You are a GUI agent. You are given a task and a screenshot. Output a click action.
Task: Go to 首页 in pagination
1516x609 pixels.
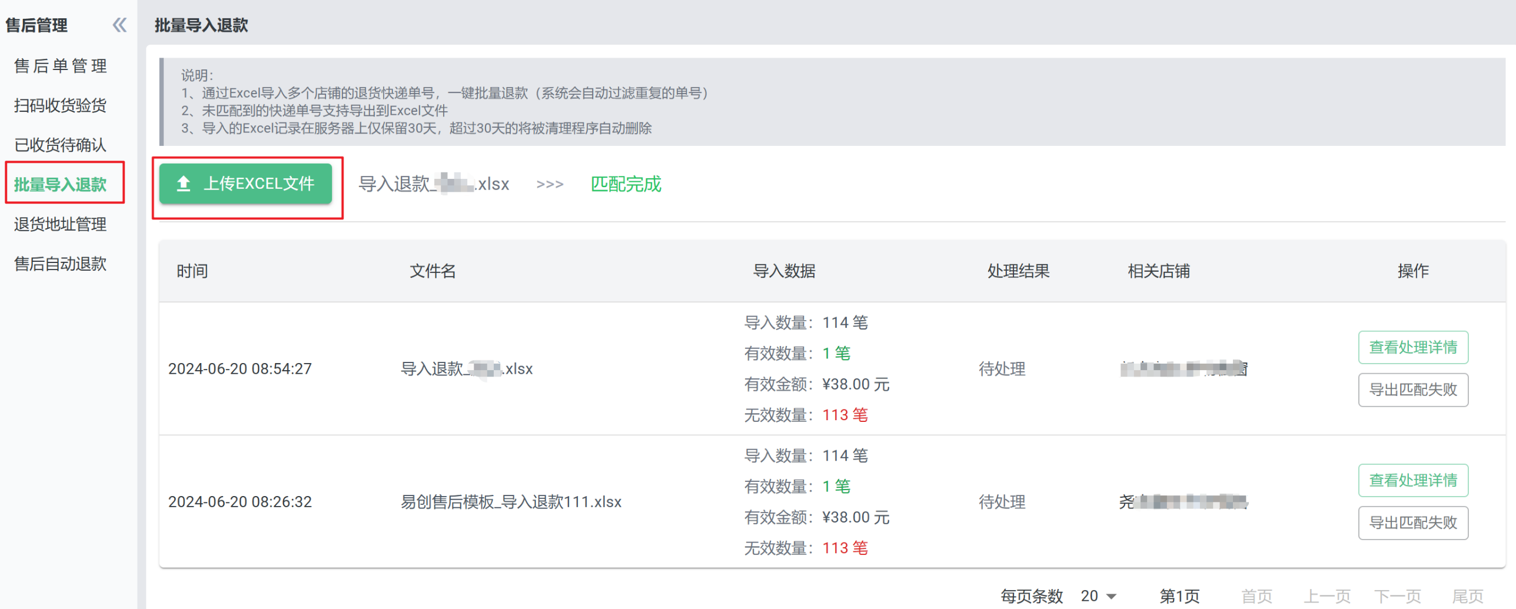[1256, 596]
